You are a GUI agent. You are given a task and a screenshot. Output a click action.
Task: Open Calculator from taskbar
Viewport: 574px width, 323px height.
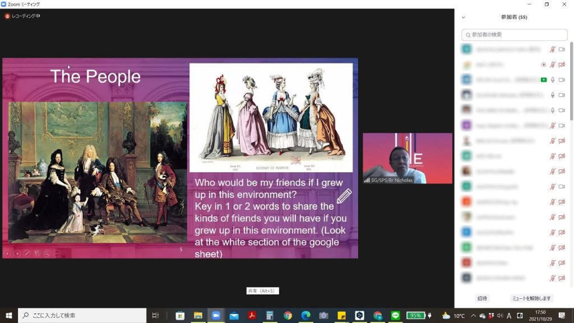pos(270,315)
